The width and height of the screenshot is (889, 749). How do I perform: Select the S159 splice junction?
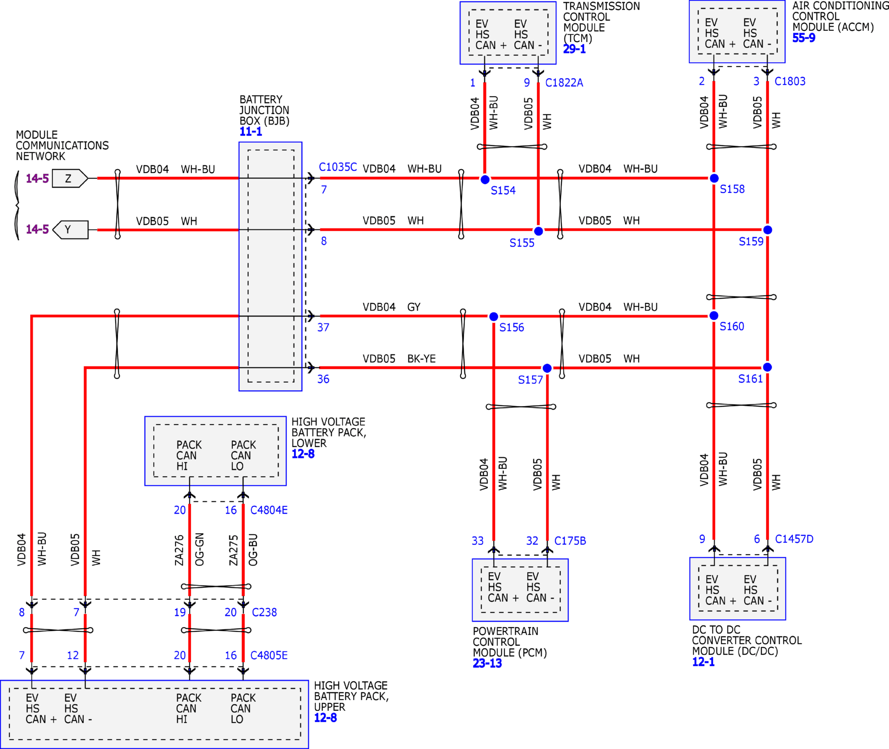[x=768, y=230]
